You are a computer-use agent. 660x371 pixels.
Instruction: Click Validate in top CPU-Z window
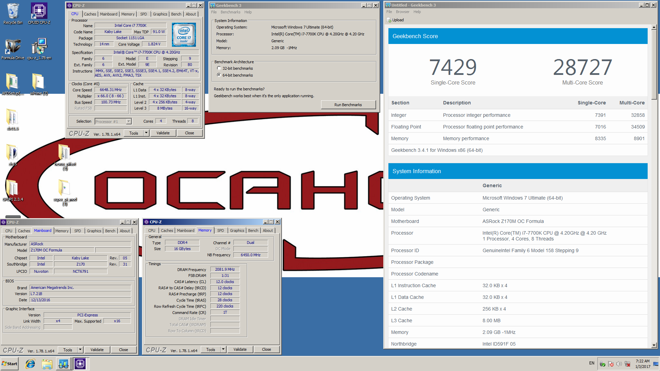coord(163,133)
